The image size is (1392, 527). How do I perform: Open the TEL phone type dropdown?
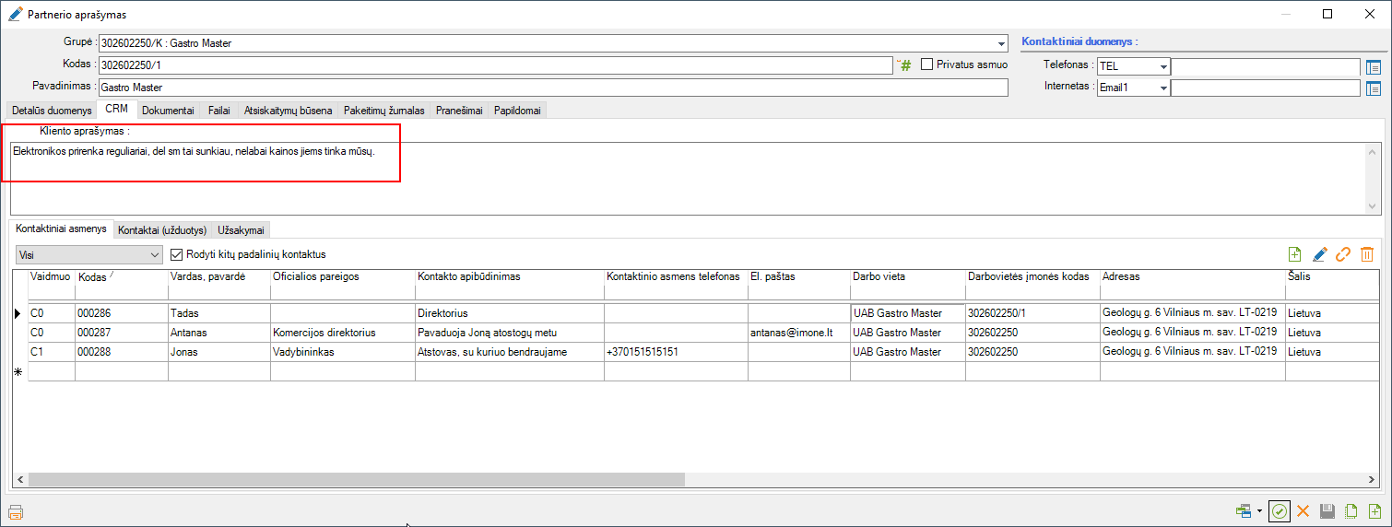(x=1163, y=66)
